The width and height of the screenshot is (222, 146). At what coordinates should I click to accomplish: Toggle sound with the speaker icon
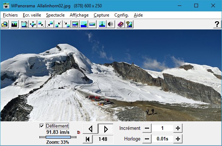coord(111,24)
